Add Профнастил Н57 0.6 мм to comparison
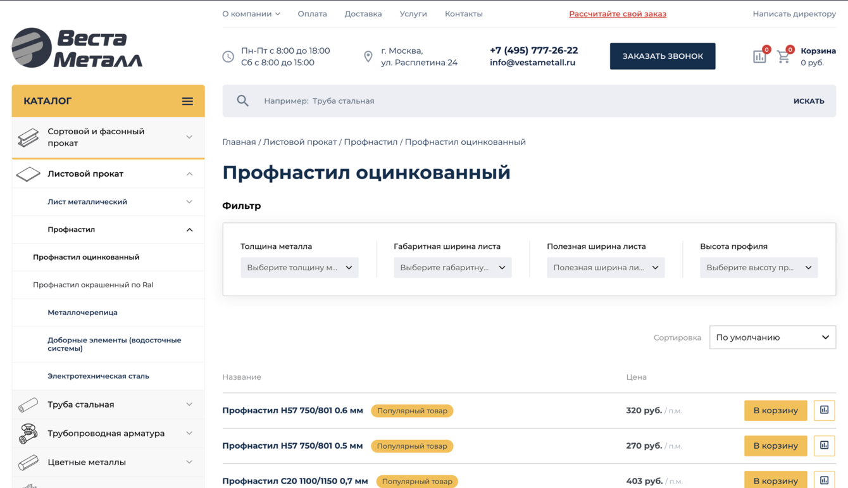The image size is (848, 488). (x=824, y=410)
